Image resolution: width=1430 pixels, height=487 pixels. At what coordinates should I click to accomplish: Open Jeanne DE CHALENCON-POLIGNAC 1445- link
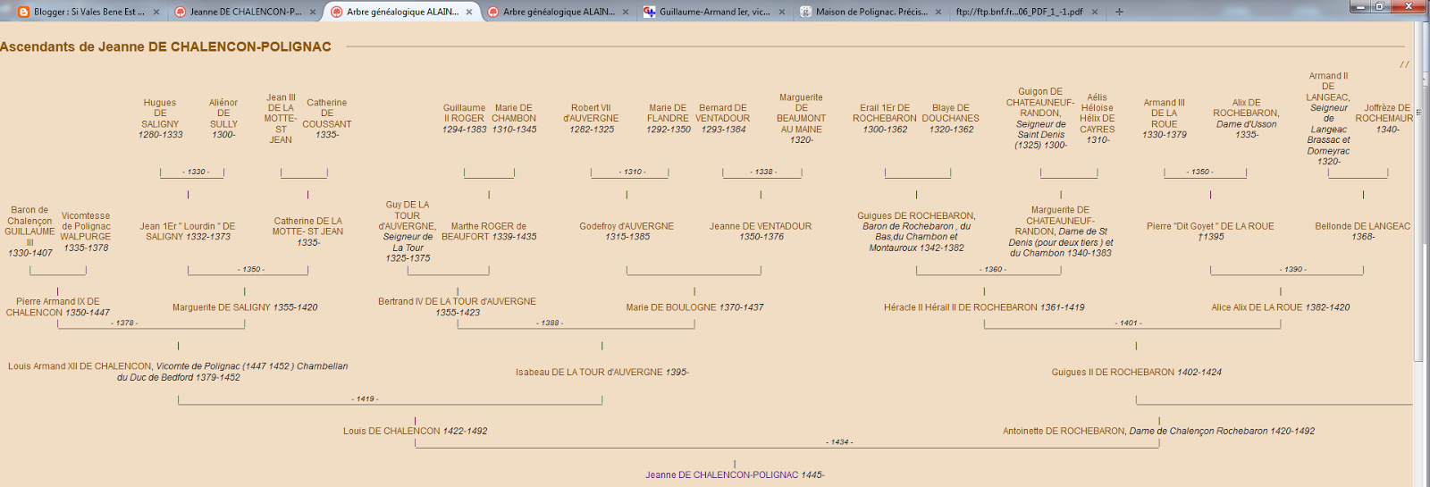click(735, 474)
